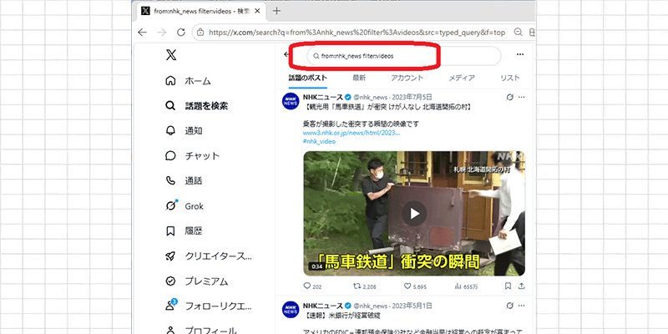Open new browser tab

(x=276, y=11)
